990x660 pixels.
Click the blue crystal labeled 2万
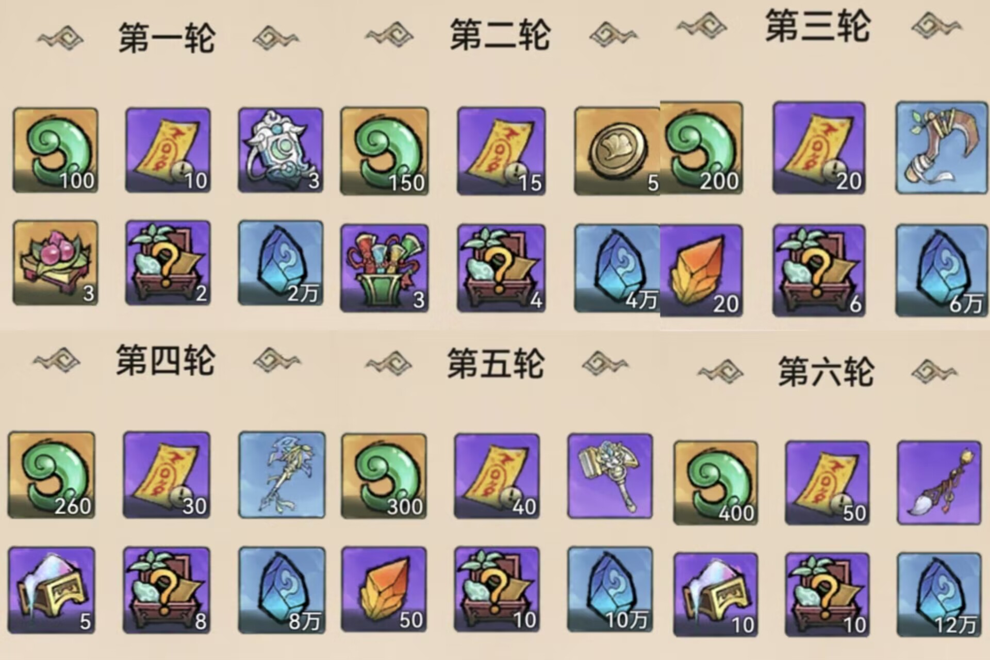point(280,263)
